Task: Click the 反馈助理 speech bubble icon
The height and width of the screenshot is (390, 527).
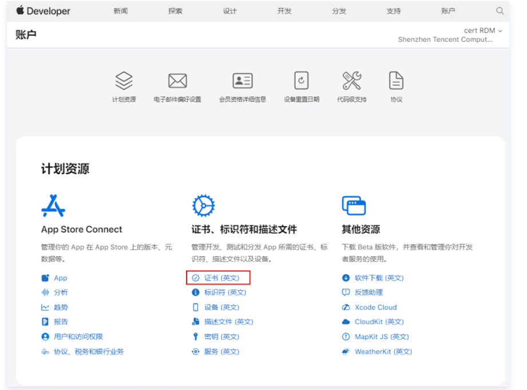Action: (x=346, y=292)
